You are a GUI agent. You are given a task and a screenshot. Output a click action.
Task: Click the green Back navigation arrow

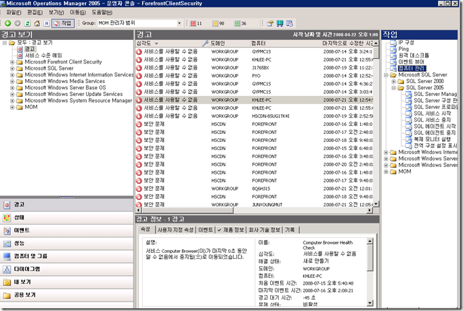(x=8, y=23)
